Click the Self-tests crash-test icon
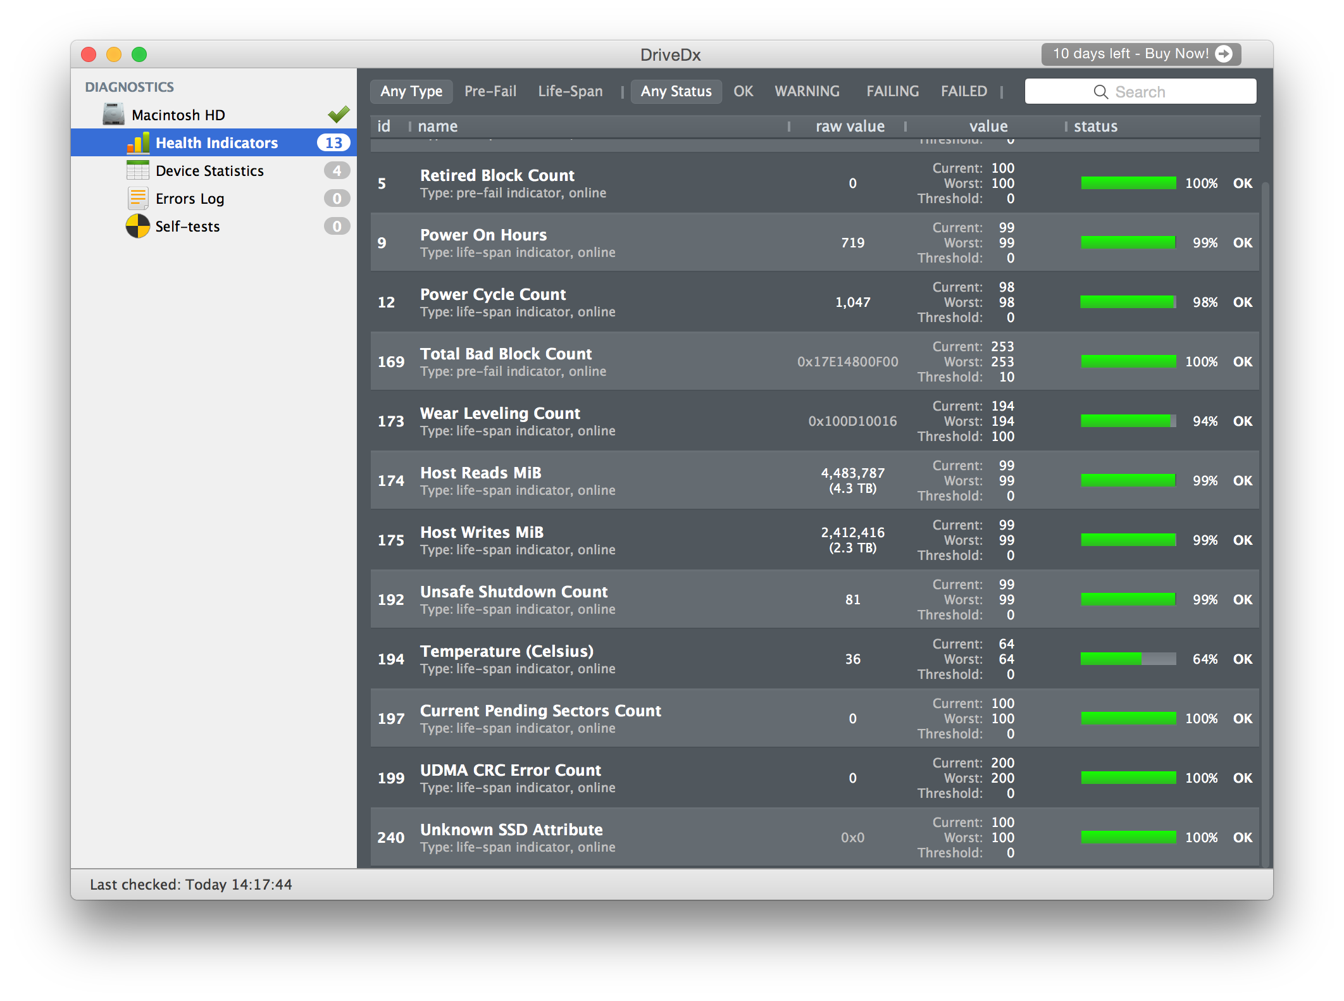Image resolution: width=1344 pixels, height=1001 pixels. tap(137, 227)
